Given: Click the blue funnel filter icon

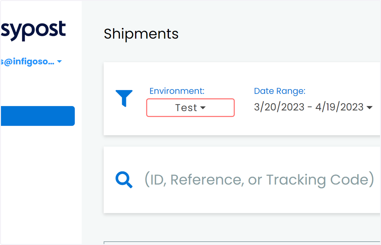Looking at the screenshot, I should [x=124, y=98].
